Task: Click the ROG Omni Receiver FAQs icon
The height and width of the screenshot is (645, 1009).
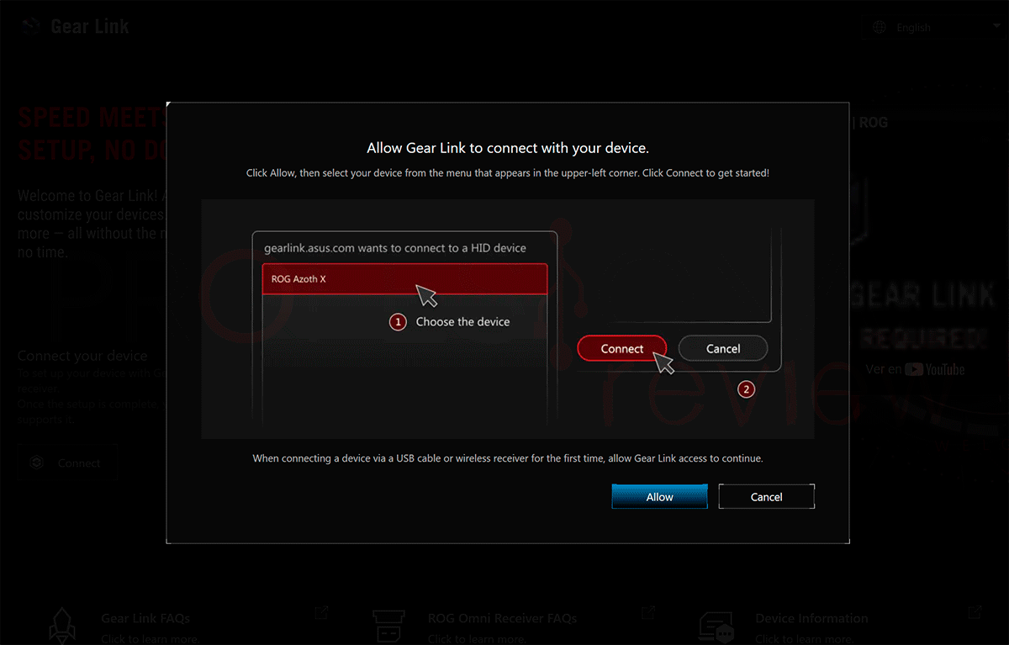Action: (388, 626)
